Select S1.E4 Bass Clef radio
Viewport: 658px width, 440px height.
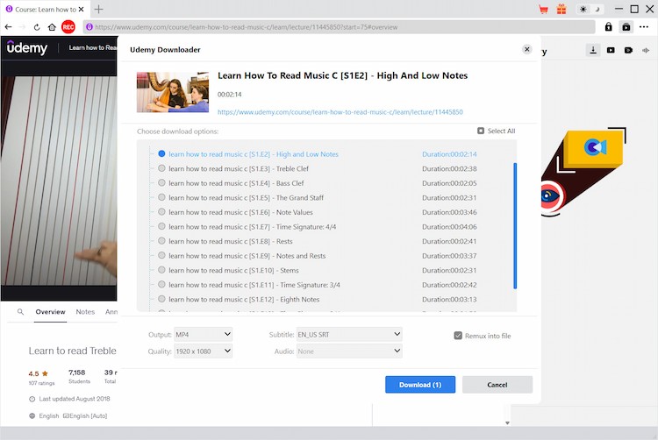point(161,182)
